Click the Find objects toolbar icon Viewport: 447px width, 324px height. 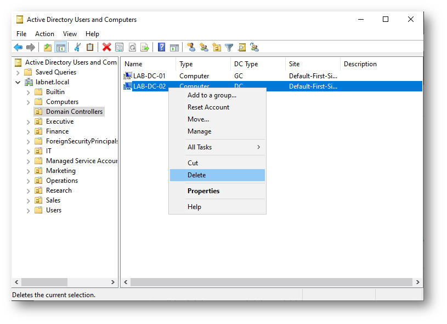[242, 47]
